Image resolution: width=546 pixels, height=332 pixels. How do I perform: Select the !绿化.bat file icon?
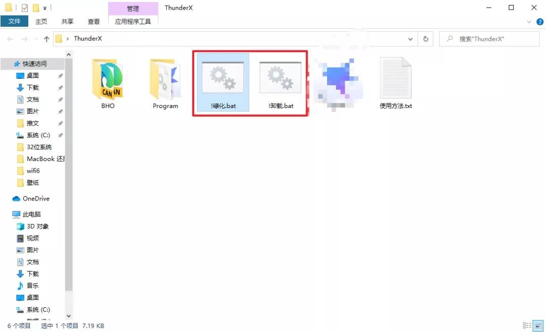point(223,77)
